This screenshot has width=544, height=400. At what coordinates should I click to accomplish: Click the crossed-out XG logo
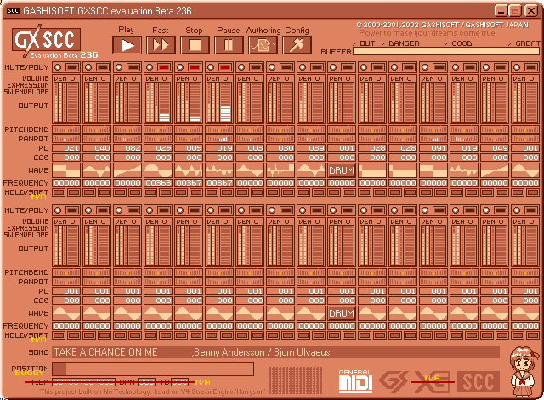click(432, 381)
